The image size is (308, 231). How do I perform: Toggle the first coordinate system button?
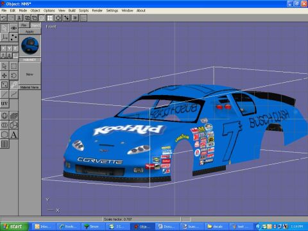coord(3,56)
